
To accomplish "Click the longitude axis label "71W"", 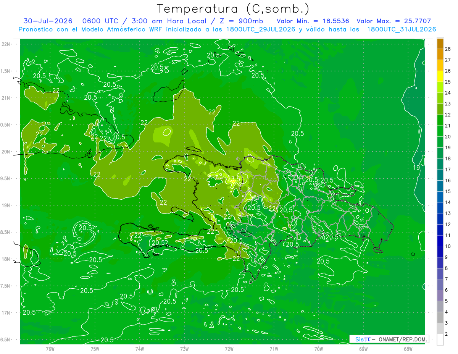I will click(274, 349).
